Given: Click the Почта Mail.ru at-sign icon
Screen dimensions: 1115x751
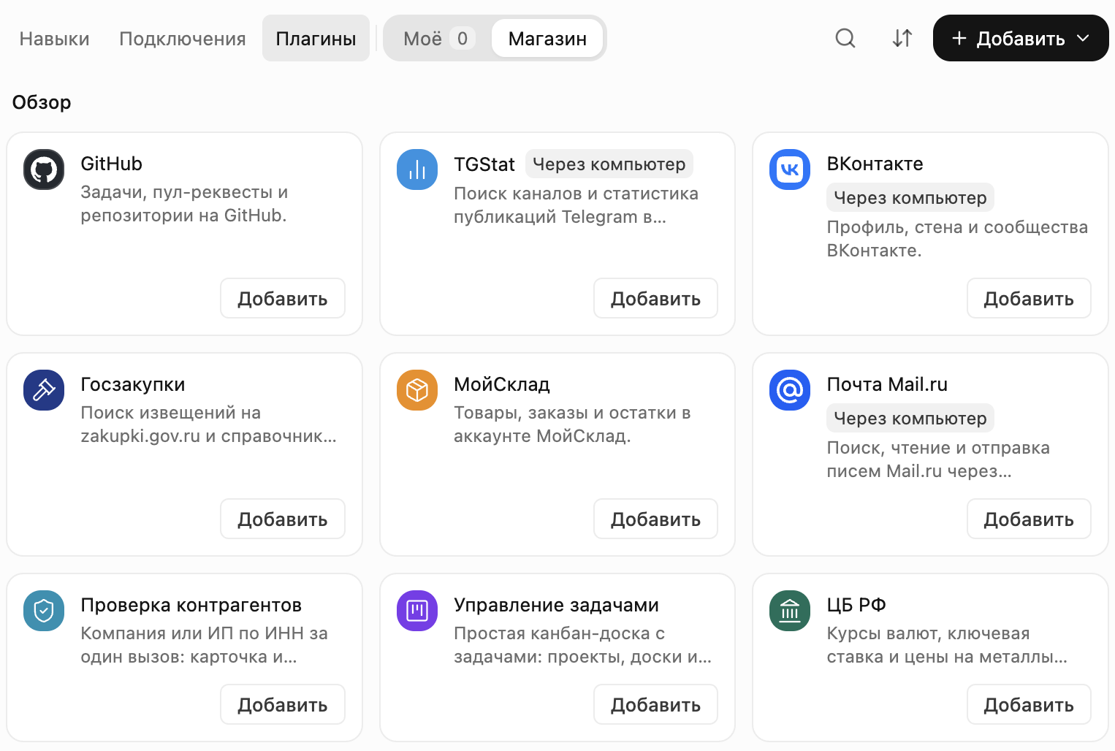Looking at the screenshot, I should [x=790, y=390].
